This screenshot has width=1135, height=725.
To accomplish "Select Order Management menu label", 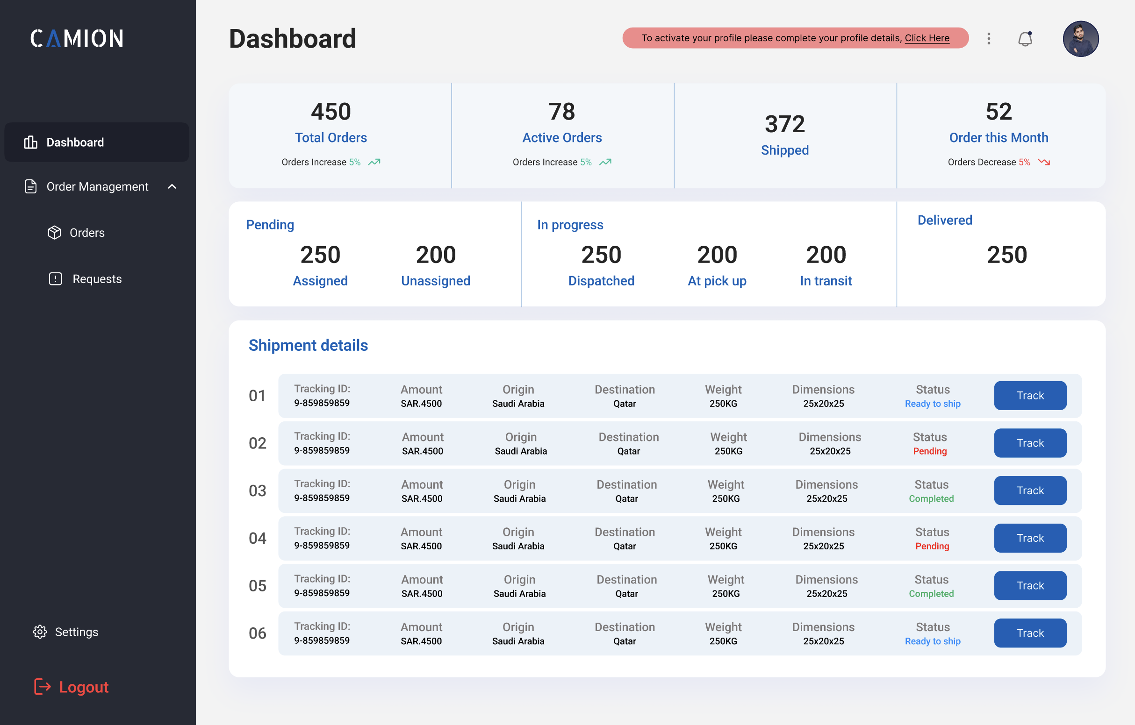I will (98, 186).
